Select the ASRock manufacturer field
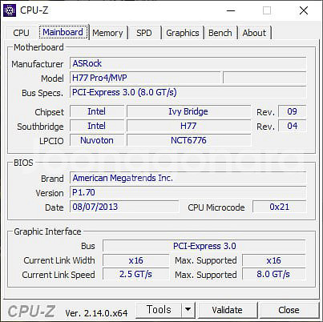 pyautogui.click(x=188, y=63)
